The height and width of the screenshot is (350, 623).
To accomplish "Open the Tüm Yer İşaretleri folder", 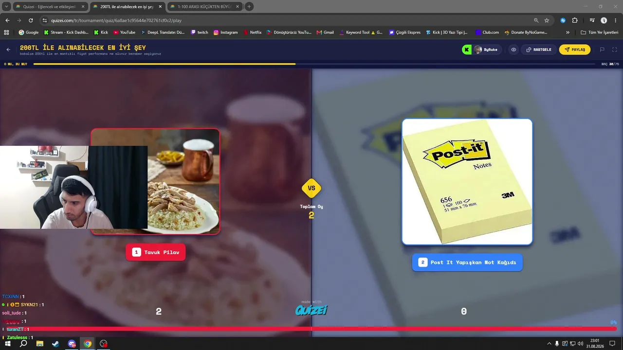I will (x=599, y=33).
